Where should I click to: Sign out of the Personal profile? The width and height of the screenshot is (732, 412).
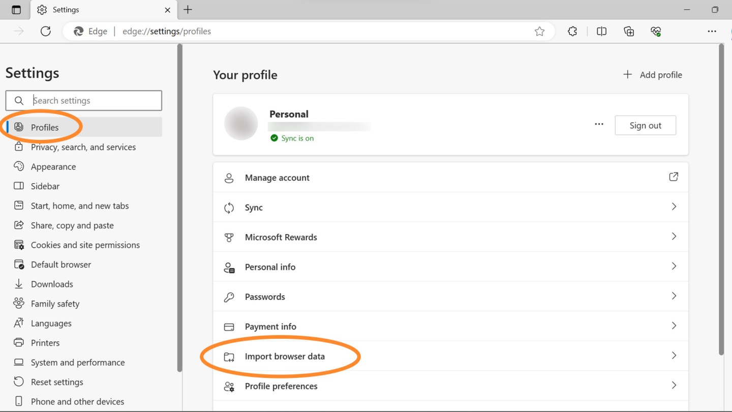click(645, 125)
